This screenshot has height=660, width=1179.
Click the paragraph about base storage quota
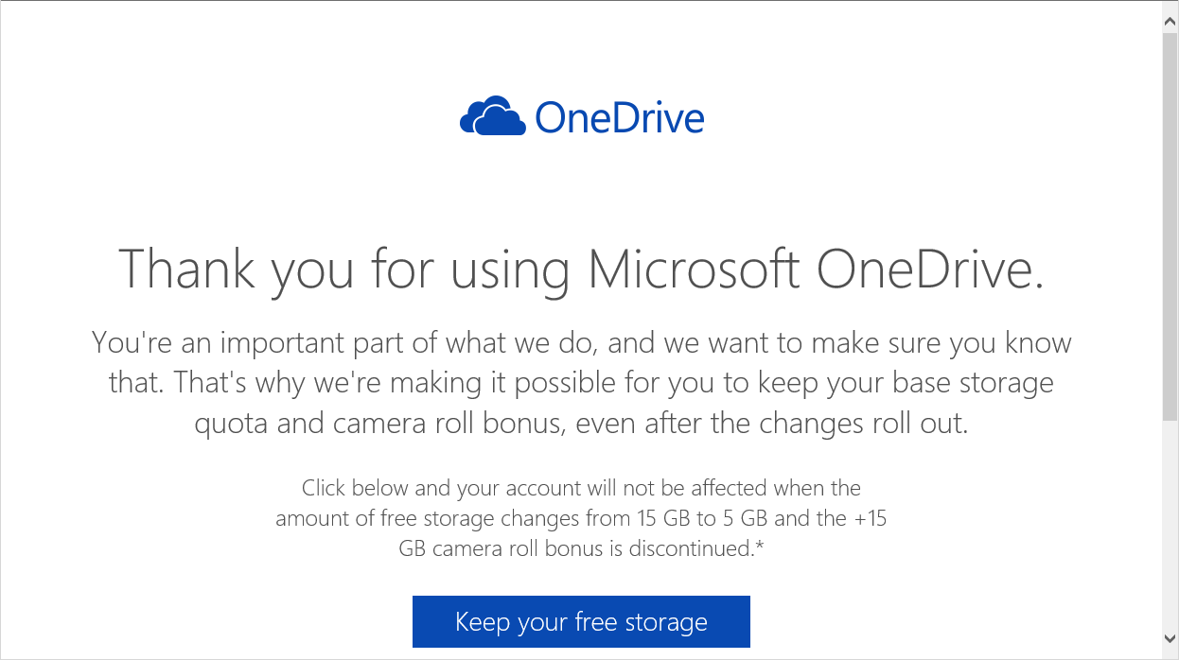pos(581,382)
